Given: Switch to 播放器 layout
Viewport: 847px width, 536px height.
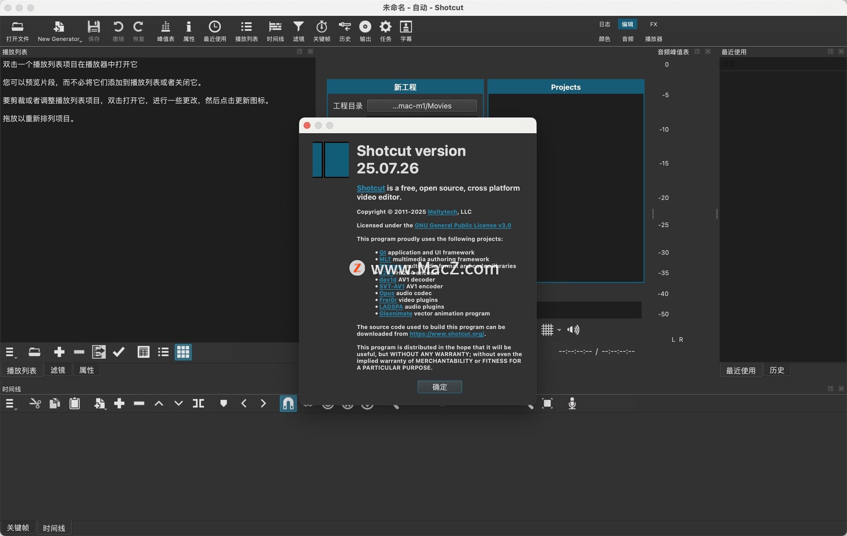Looking at the screenshot, I should [x=653, y=39].
